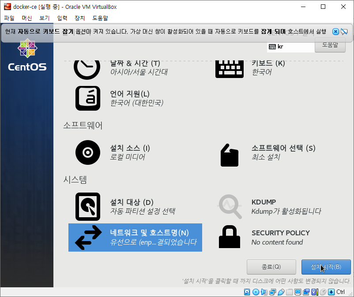Click 설치 시작(B) begin installation button

326,267
